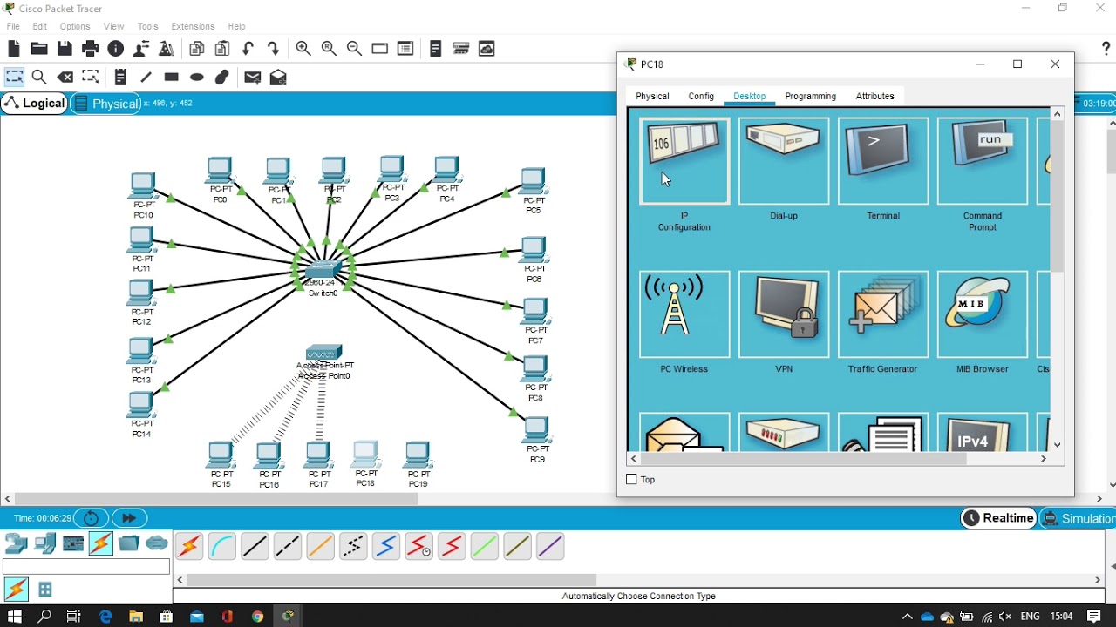Switch to the Logical workspace view
Viewport: 1116px width, 627px height.
click(x=35, y=104)
